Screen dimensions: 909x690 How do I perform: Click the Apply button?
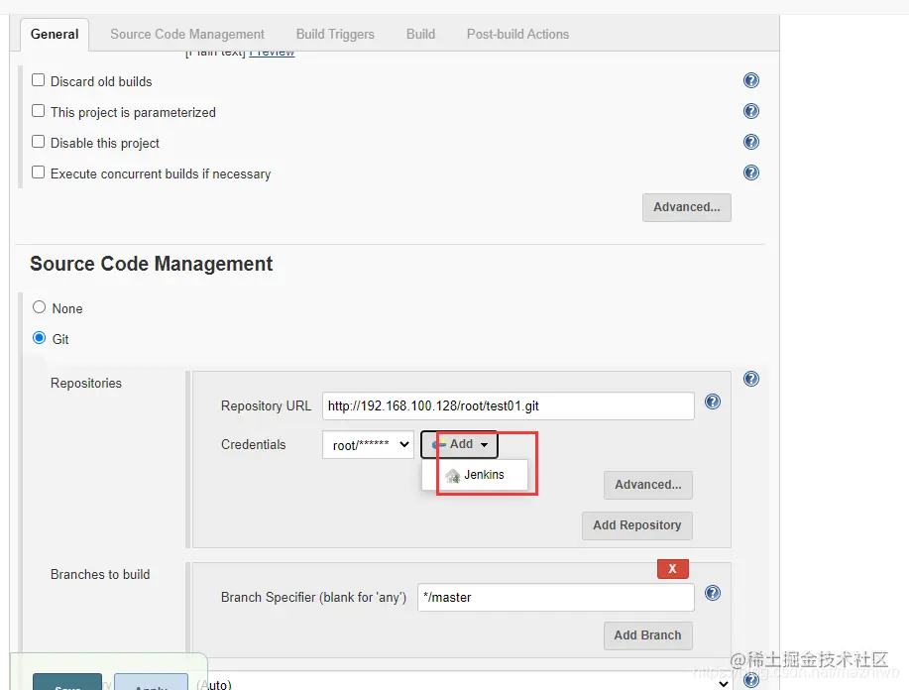pyautogui.click(x=151, y=682)
